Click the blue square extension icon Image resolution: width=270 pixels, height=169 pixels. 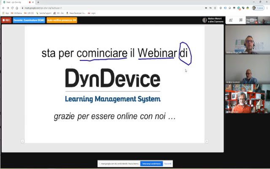(x=225, y=8)
